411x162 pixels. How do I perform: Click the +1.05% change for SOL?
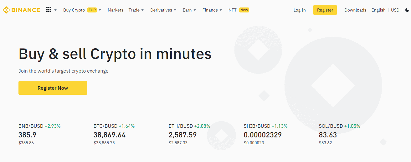(352, 126)
